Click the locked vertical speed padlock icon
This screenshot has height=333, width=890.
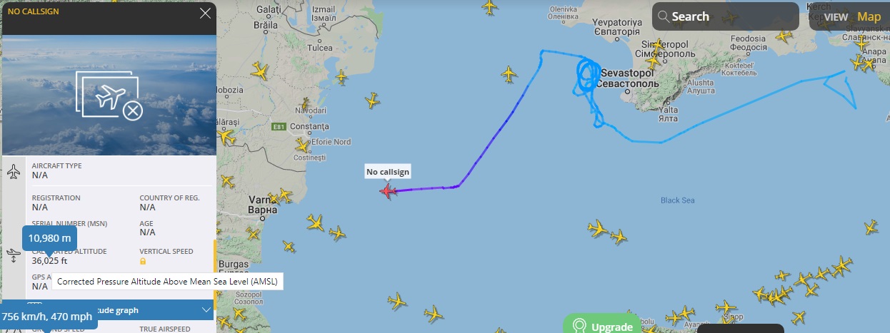point(143,261)
